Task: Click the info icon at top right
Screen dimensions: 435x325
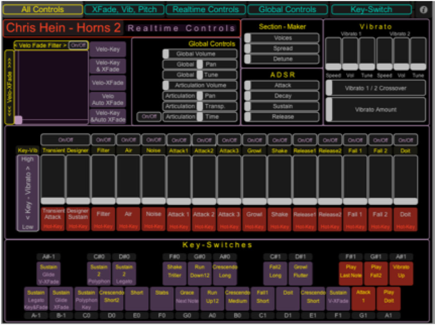Action: pos(424,10)
